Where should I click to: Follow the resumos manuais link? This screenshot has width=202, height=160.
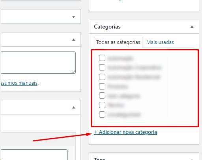19,83
